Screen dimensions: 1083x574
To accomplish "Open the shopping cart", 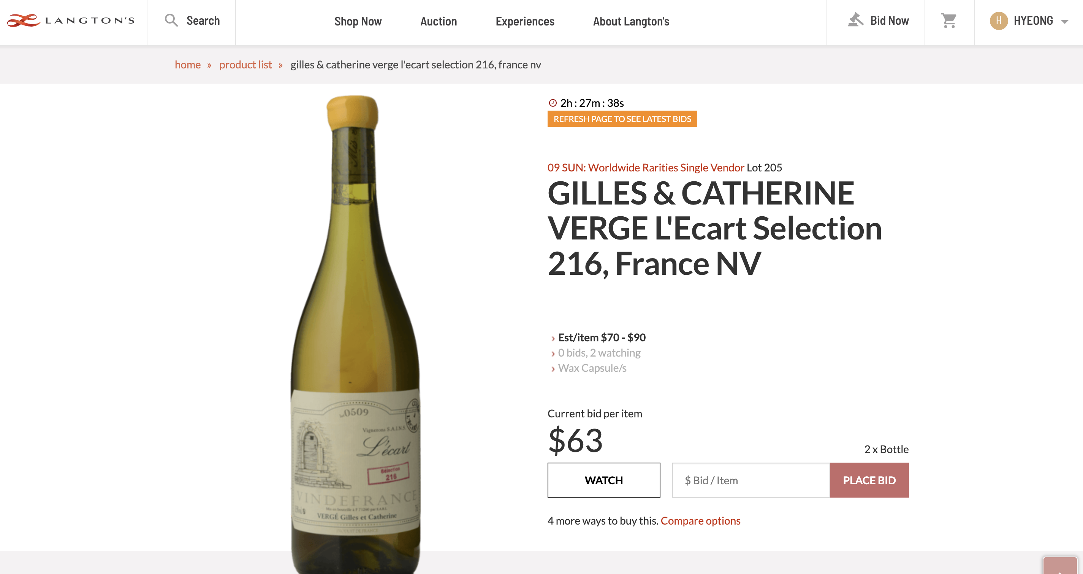I will pyautogui.click(x=948, y=20).
